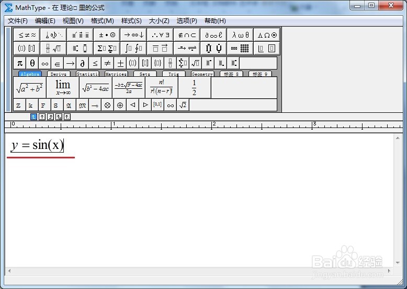Insert the circled plus ⊕ symbol
Viewport: 407px width, 289px height.
click(120, 105)
